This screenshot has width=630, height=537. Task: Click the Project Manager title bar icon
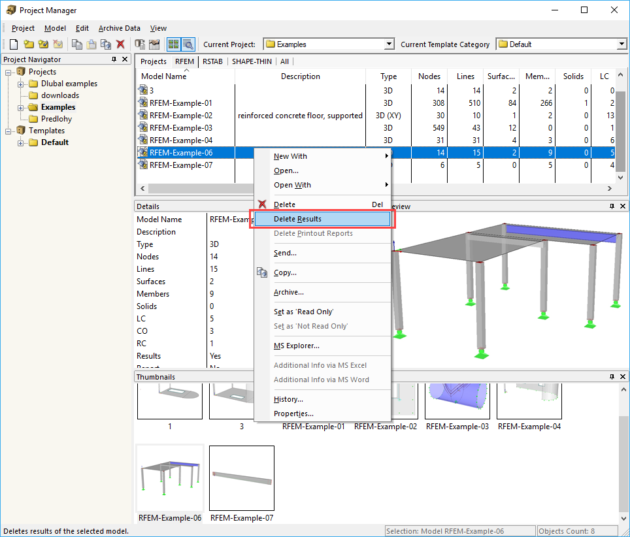click(x=11, y=10)
